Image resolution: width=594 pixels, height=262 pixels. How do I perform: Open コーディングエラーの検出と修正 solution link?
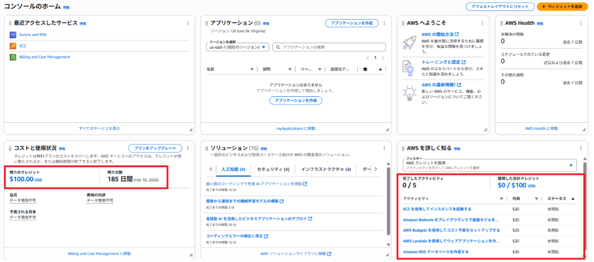[x=237, y=236]
